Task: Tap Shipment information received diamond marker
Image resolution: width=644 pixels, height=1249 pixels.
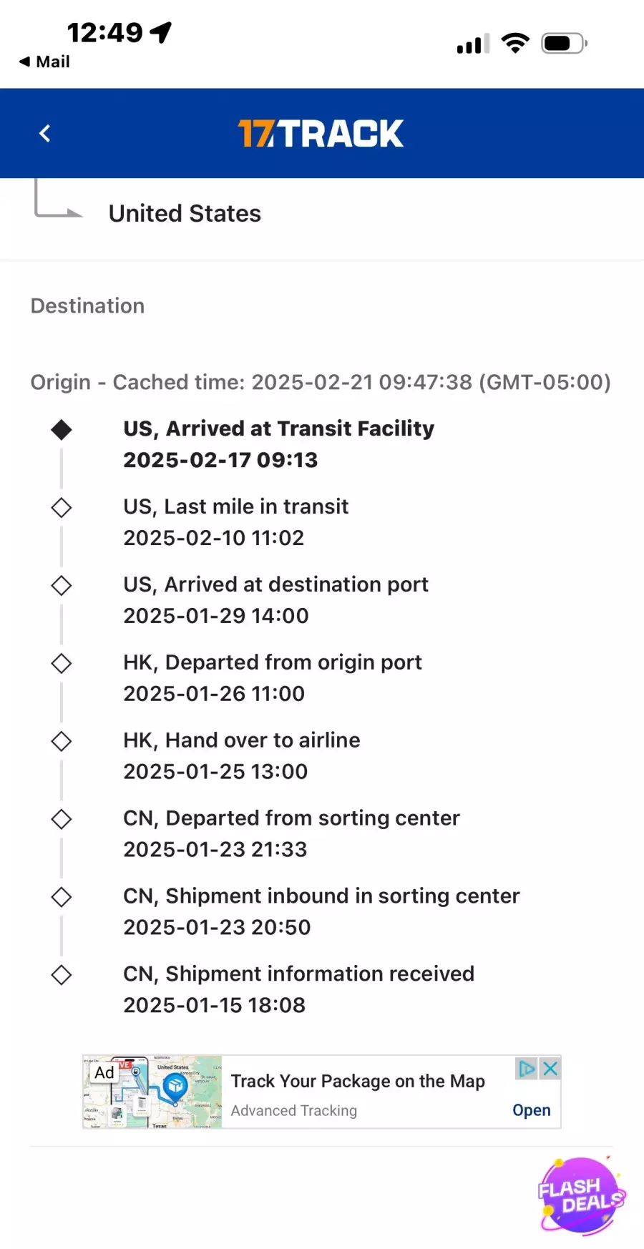Action: 62,975
